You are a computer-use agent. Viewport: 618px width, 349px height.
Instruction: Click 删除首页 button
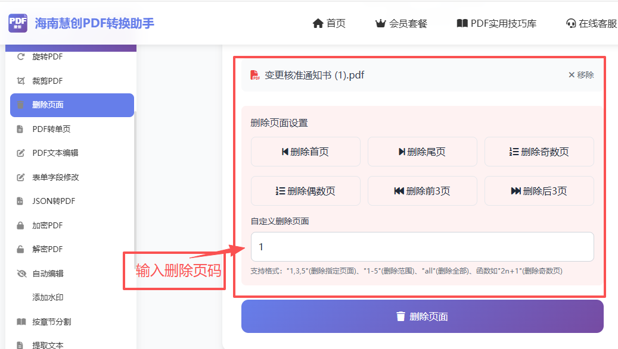(306, 152)
